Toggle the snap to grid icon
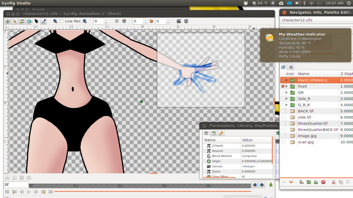353x198 pixels. 124,21
